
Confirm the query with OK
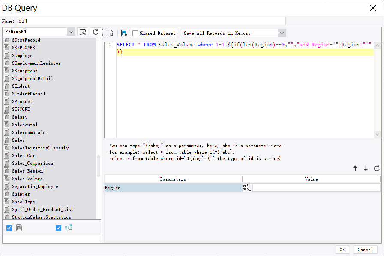coord(342,250)
